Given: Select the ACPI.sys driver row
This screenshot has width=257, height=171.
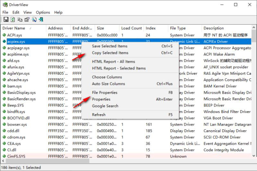Looking at the screenshot, I should click(126, 35).
